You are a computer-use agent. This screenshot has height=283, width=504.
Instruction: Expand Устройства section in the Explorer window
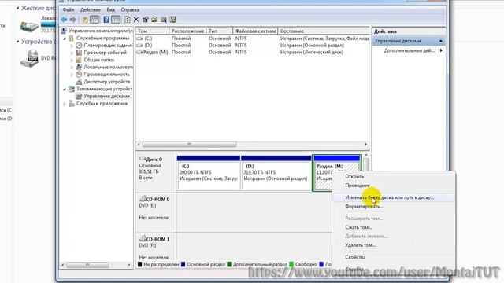pyautogui.click(x=17, y=42)
